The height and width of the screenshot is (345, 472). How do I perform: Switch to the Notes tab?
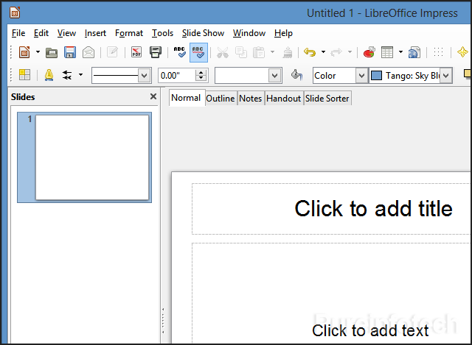pos(251,99)
